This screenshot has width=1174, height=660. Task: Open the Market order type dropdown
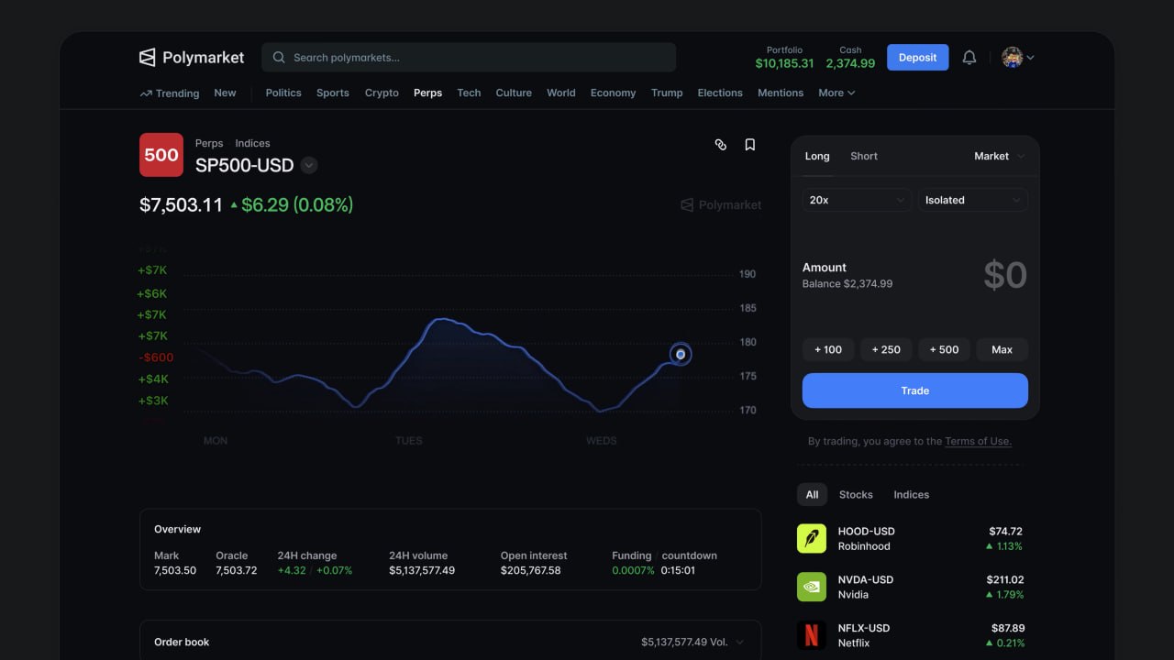[x=1000, y=157]
